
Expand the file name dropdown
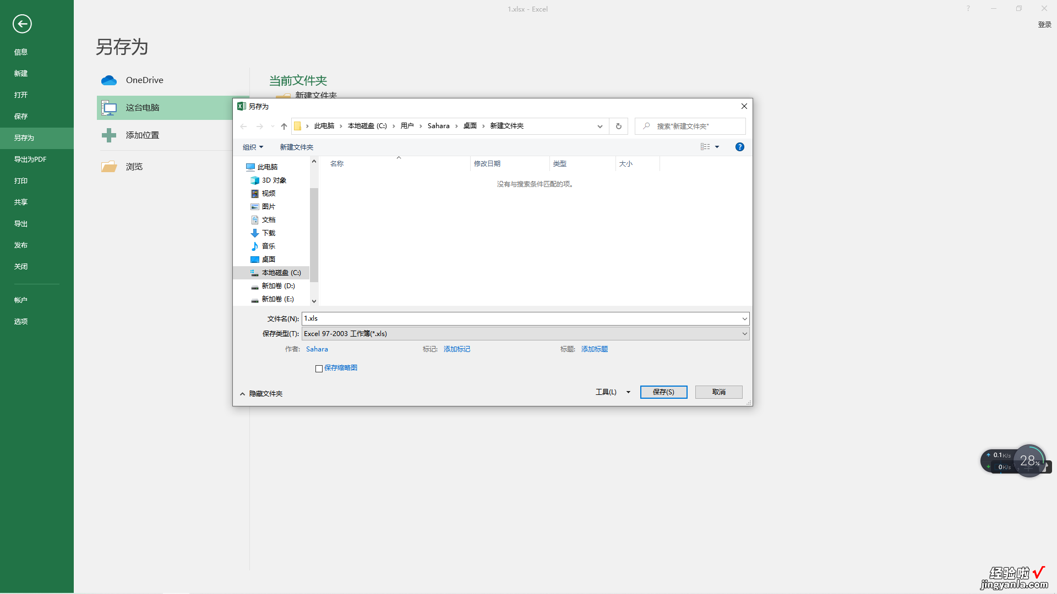click(744, 319)
